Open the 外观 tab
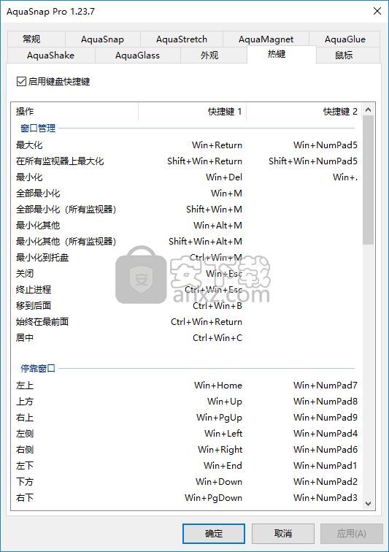This screenshot has width=389, height=552. [214, 55]
